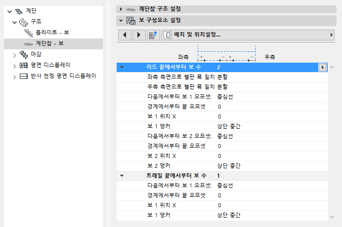Click the scroll up arrow of parameter list
This screenshot has width=342, height=227.
click(x=332, y=67)
